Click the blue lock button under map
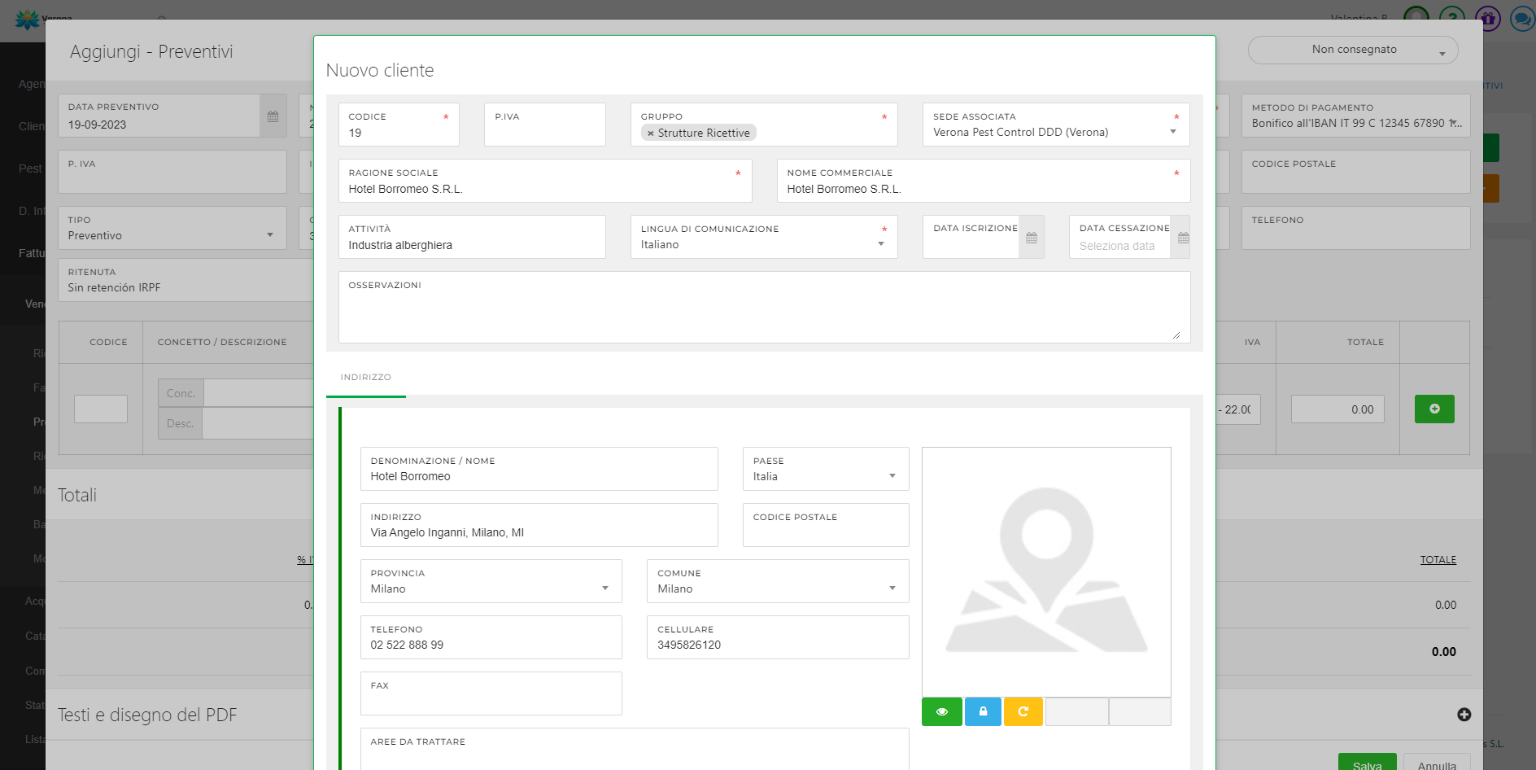The height and width of the screenshot is (770, 1536). (x=983, y=711)
